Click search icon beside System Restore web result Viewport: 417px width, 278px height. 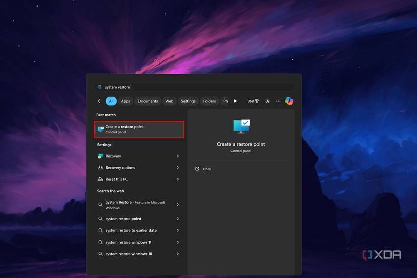pyautogui.click(x=100, y=205)
